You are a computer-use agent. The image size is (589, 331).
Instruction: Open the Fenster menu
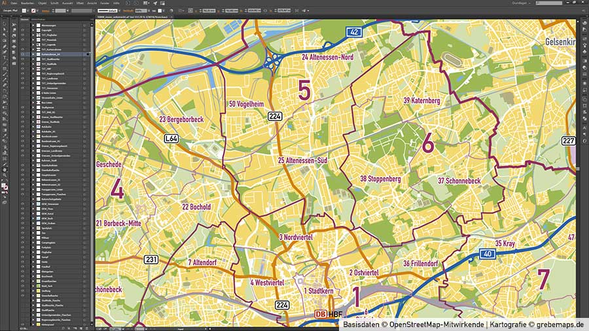[x=104, y=3]
